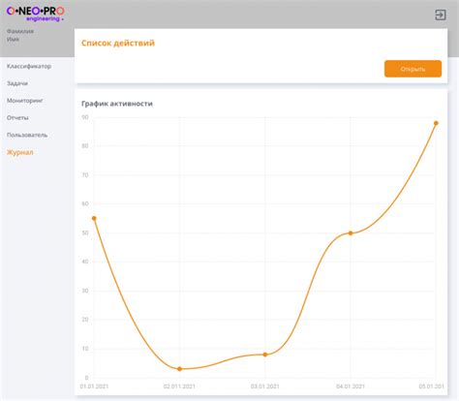Click the 01.01.2021 x-axis label
The image size is (459, 401).
click(x=94, y=386)
